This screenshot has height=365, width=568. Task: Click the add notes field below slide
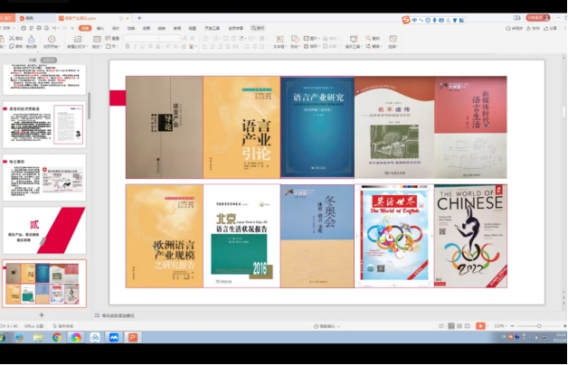pyautogui.click(x=118, y=314)
